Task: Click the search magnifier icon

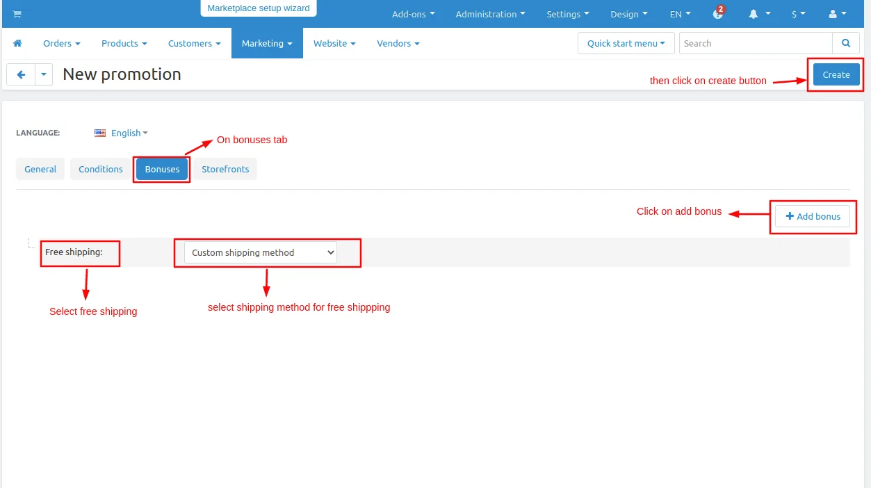Action: [846, 43]
